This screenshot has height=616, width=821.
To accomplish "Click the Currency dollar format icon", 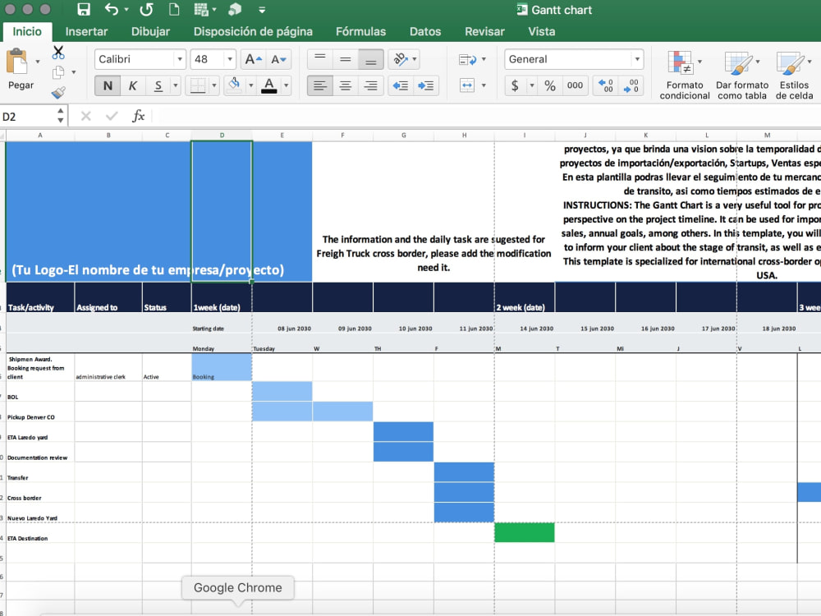I will pos(516,85).
